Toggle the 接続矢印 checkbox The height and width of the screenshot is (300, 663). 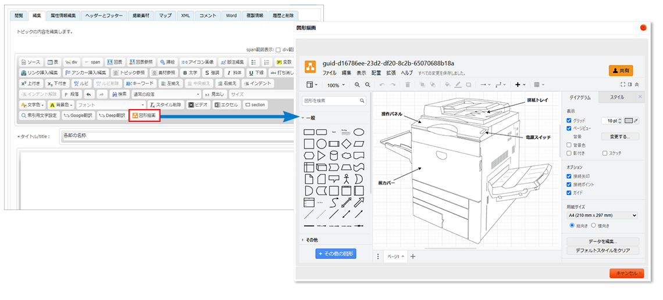click(569, 176)
